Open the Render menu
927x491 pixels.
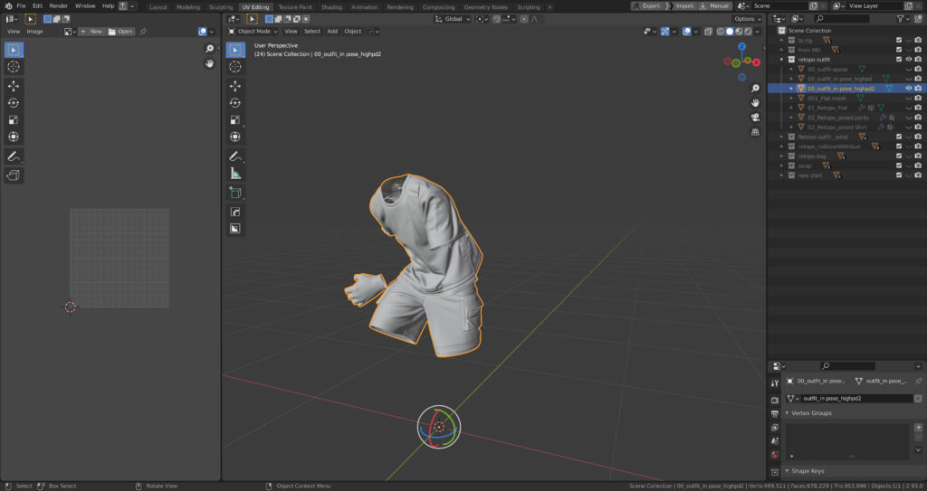(x=58, y=5)
